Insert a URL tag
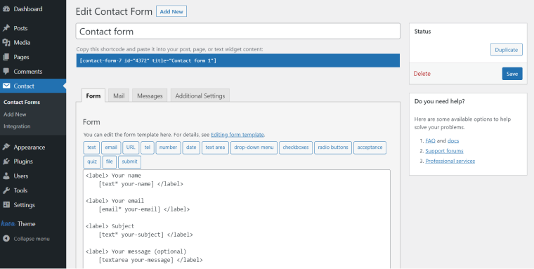This screenshot has height=269, width=534. [x=131, y=147]
